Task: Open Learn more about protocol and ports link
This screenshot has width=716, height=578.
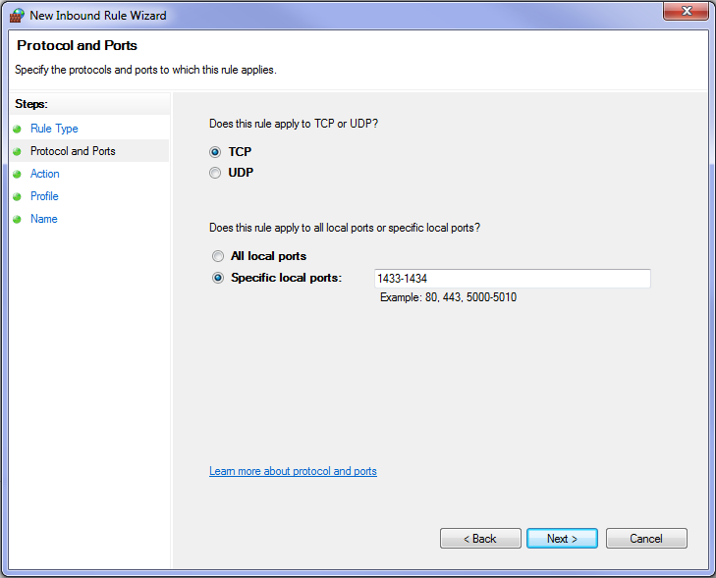Action: 293,471
